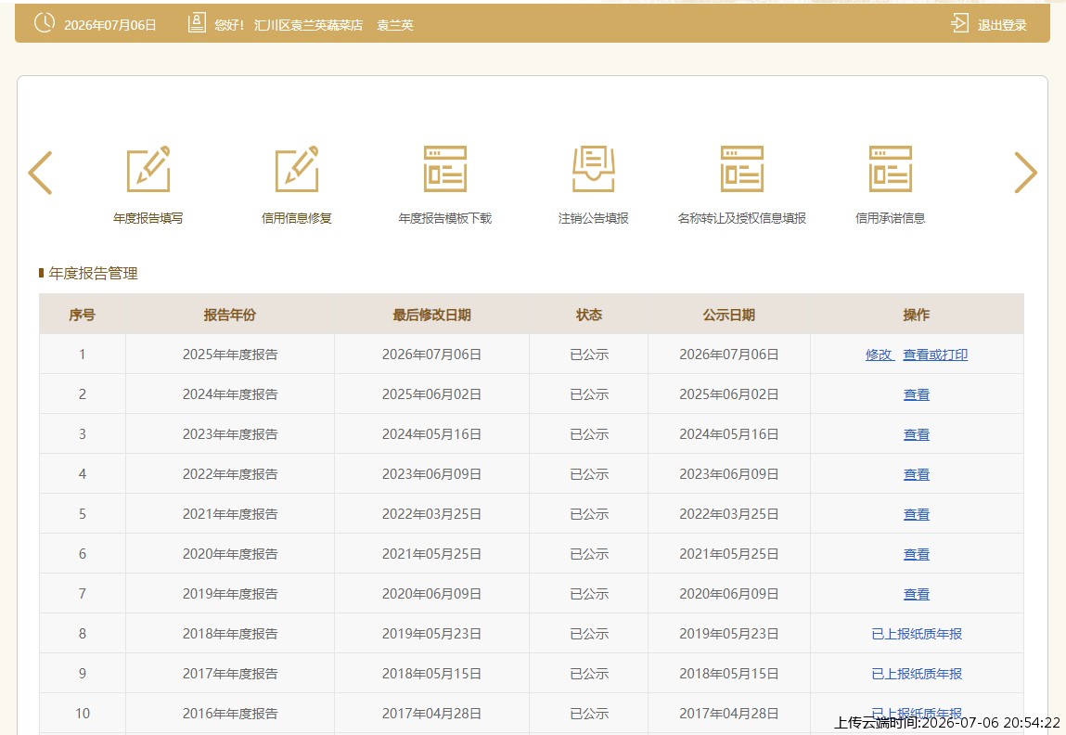Image resolution: width=1066 pixels, height=735 pixels.
Task: View the 2019年年度报告 via 查看
Action: (917, 594)
